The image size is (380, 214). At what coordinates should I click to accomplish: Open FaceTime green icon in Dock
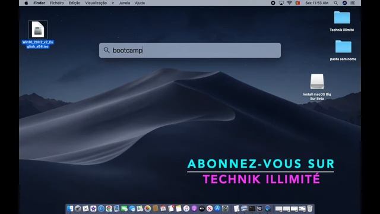[124, 209]
